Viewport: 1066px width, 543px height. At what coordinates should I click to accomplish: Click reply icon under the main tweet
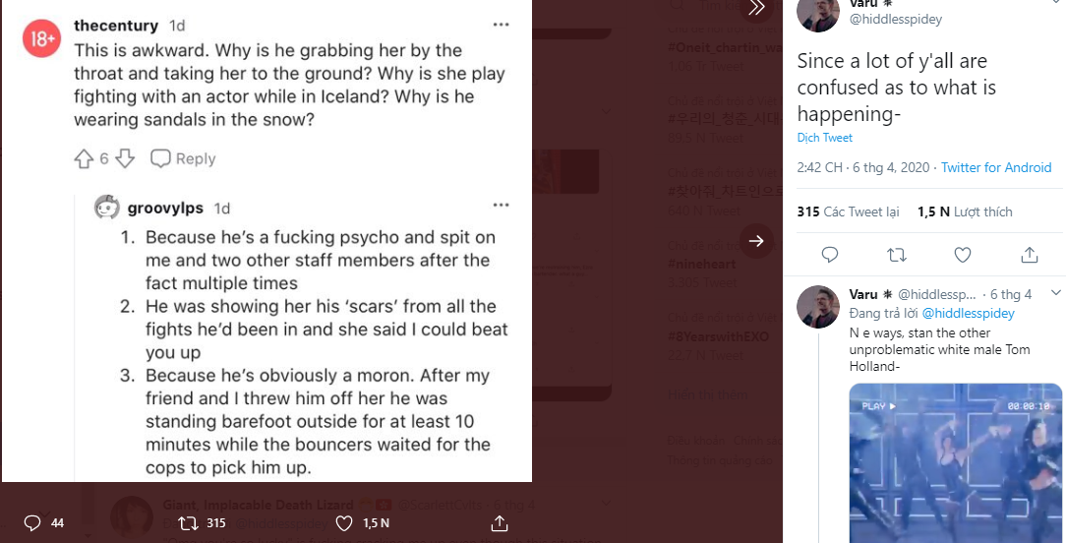(x=829, y=255)
